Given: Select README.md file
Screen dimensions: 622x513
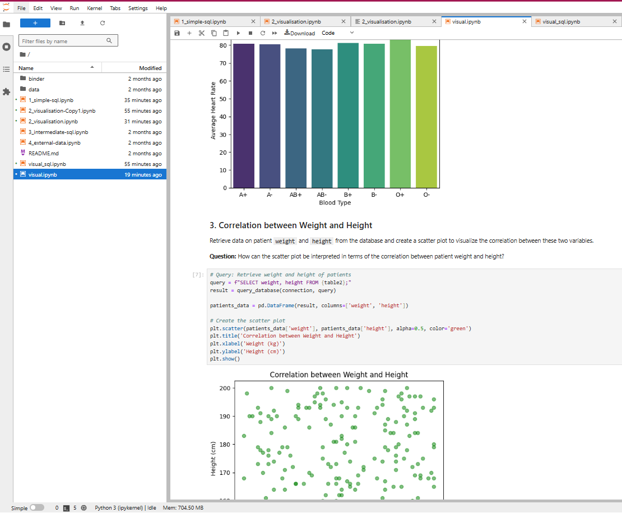Looking at the screenshot, I should click(90, 153).
